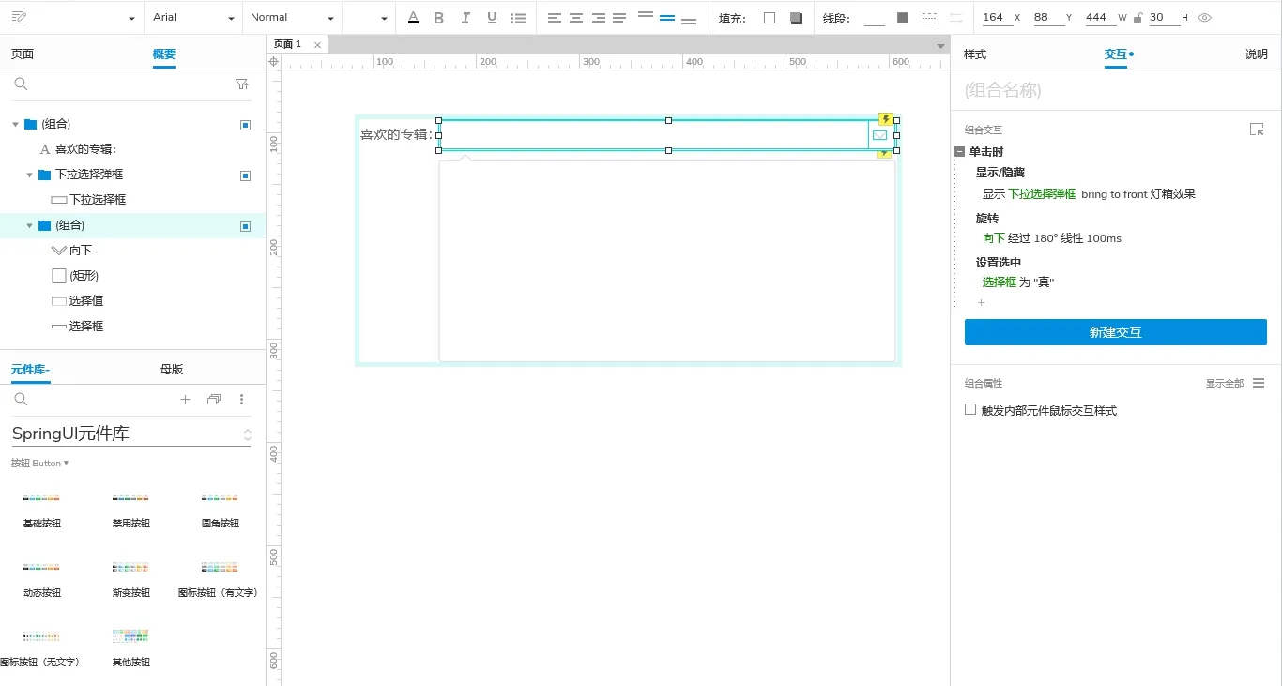This screenshot has height=686, width=1282.
Task: Align text vertically to middle
Action: point(667,18)
